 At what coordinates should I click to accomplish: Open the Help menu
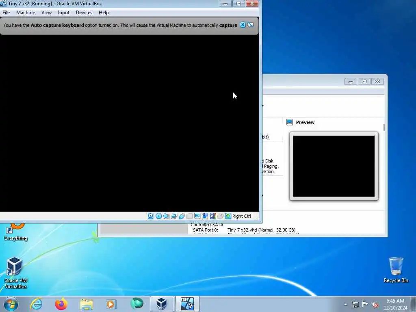104,13
